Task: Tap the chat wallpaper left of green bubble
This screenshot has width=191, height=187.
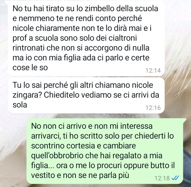Action: coord(14,151)
